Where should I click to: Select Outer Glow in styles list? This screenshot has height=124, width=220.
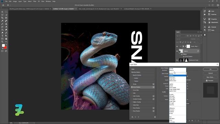click(136, 105)
